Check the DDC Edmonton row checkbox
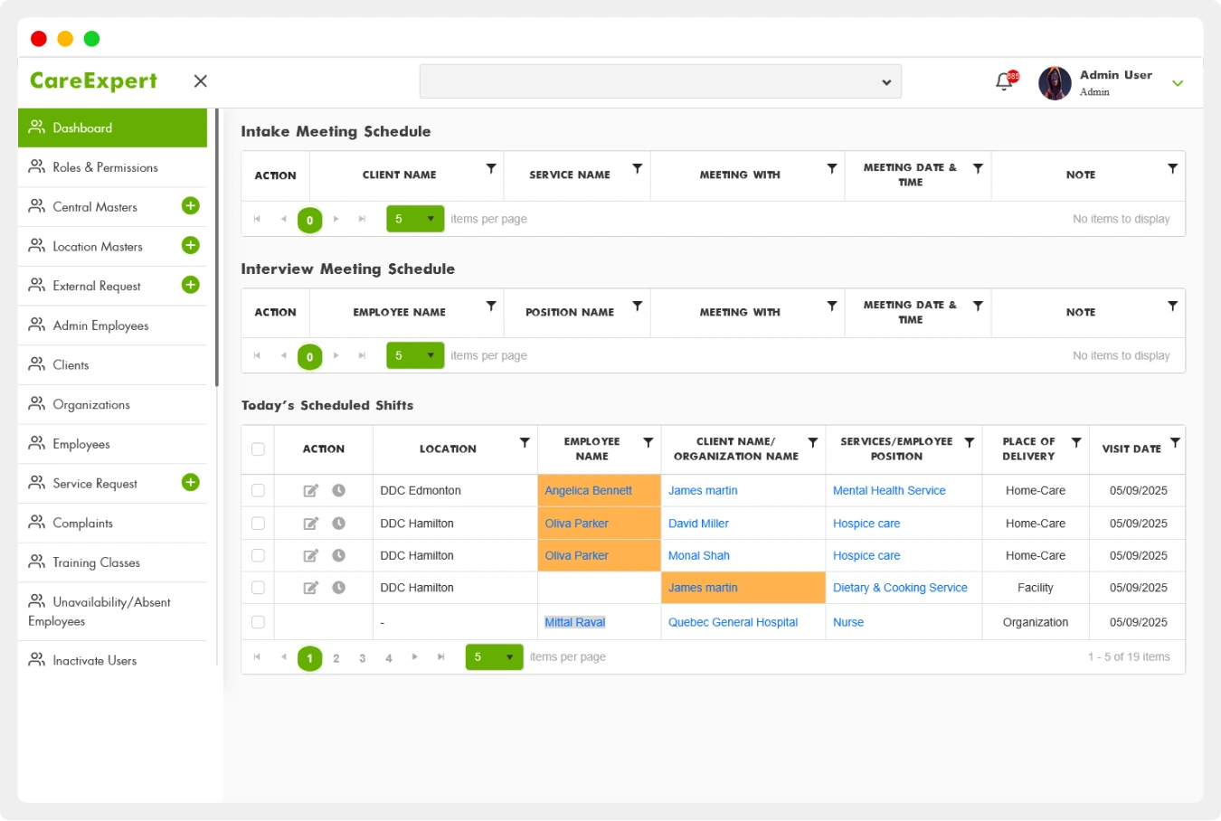 pyautogui.click(x=258, y=491)
